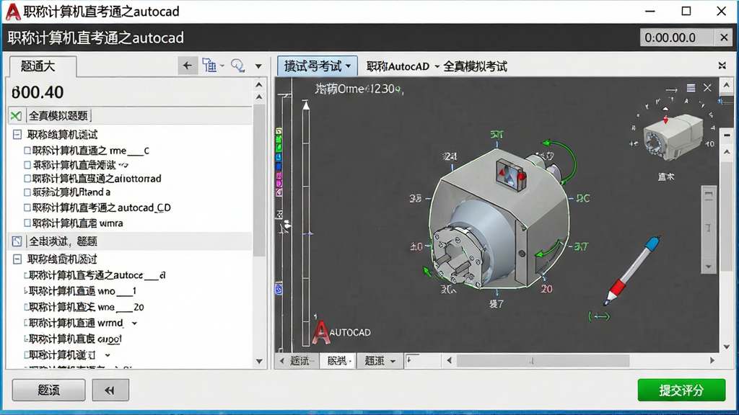The height and width of the screenshot is (415, 739).
Task: Check the box for item ending 'Rtand a'
Action: 27,192
